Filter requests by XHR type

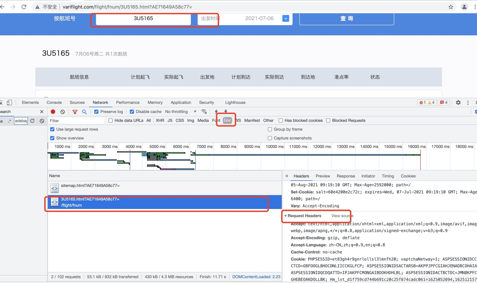[x=160, y=120]
